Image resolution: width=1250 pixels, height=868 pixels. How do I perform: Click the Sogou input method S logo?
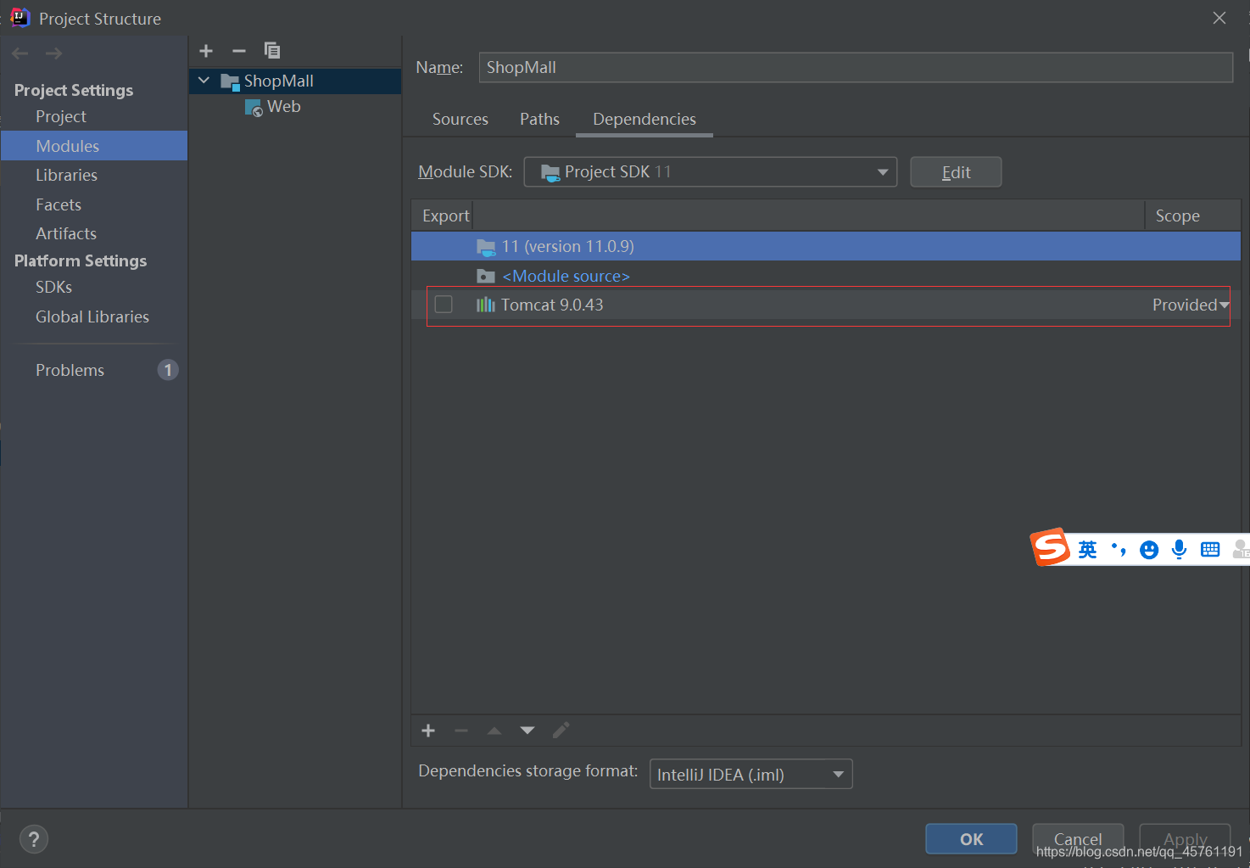click(x=1050, y=547)
